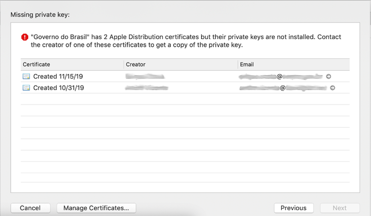
Task: Select the Created 10/31/19 certificate row
Action: tap(58, 88)
